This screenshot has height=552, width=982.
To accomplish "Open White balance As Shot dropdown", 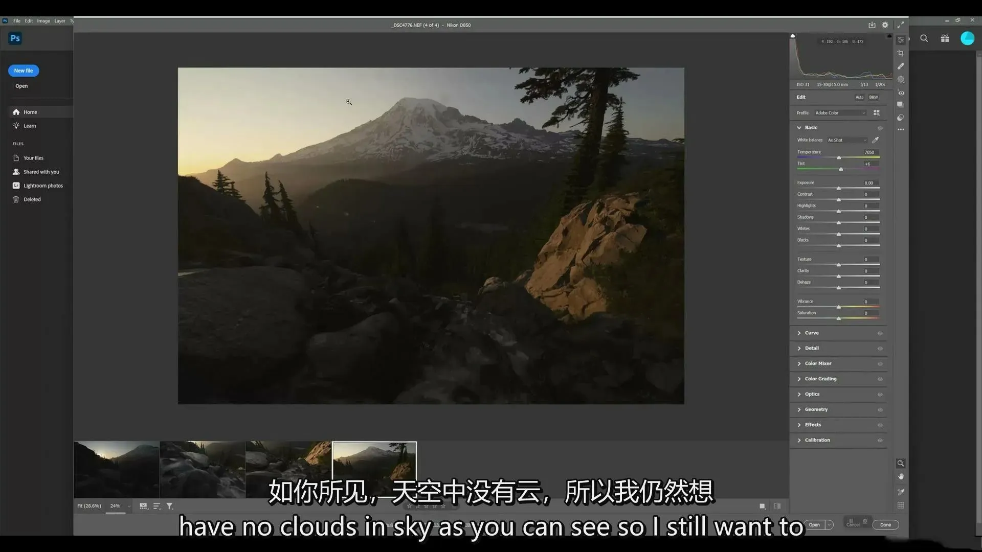I will pos(847,140).
